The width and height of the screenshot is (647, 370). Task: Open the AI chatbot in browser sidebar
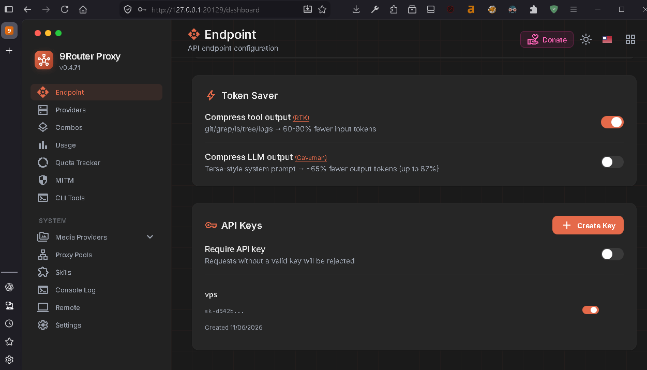(x=9, y=287)
